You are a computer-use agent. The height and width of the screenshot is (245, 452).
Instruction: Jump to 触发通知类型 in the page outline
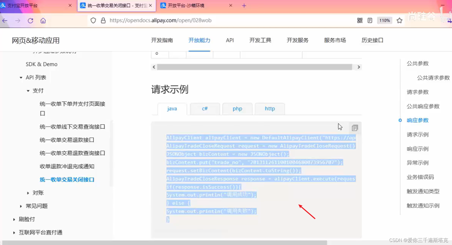pos(423,191)
